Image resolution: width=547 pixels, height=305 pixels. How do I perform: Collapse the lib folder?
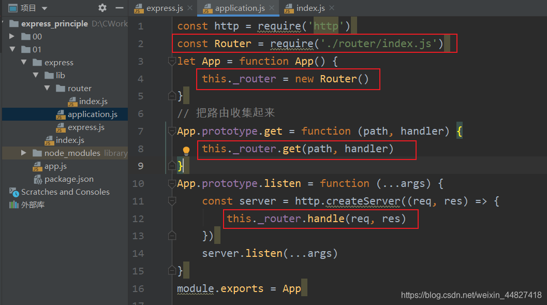(36, 75)
